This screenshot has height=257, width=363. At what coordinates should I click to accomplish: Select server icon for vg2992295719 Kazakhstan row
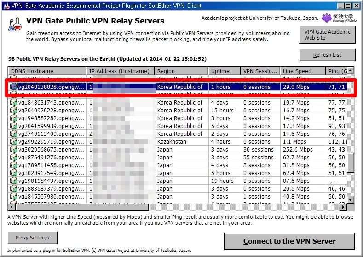coord(13,142)
